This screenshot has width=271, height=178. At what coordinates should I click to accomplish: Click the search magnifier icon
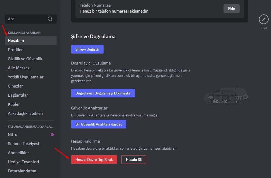(x=50, y=19)
